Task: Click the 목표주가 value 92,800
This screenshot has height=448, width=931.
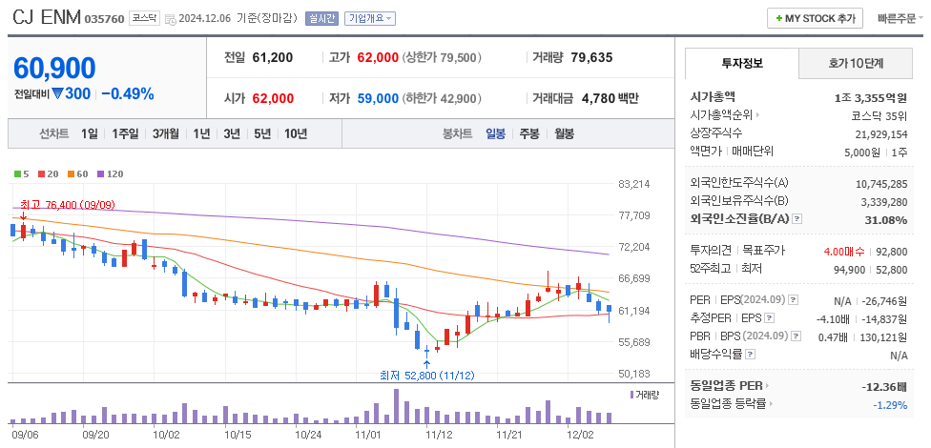Action: point(891,252)
